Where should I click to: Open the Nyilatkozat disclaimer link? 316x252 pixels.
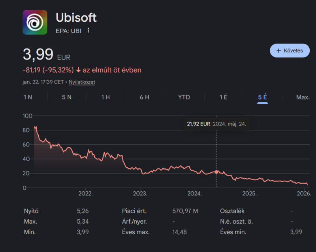(82, 82)
